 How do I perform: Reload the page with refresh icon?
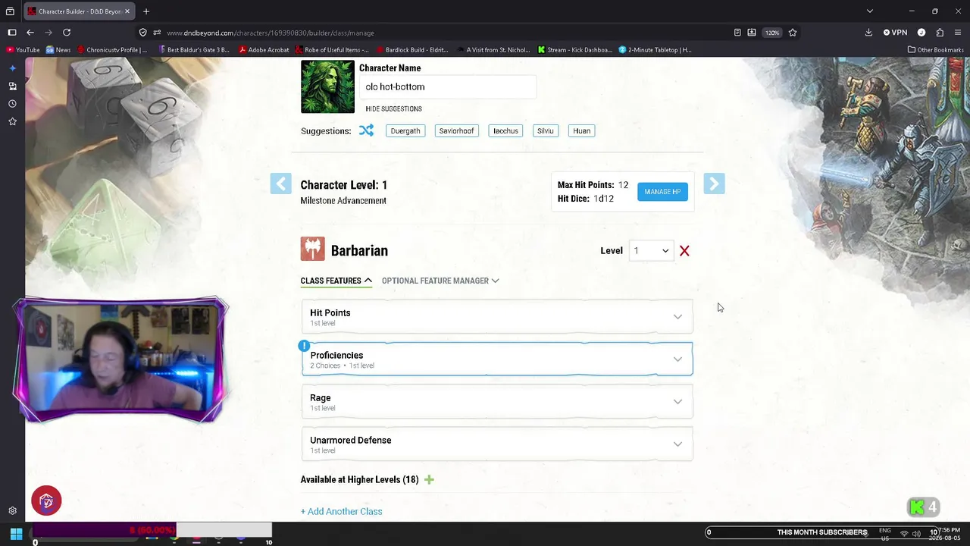pos(67,33)
